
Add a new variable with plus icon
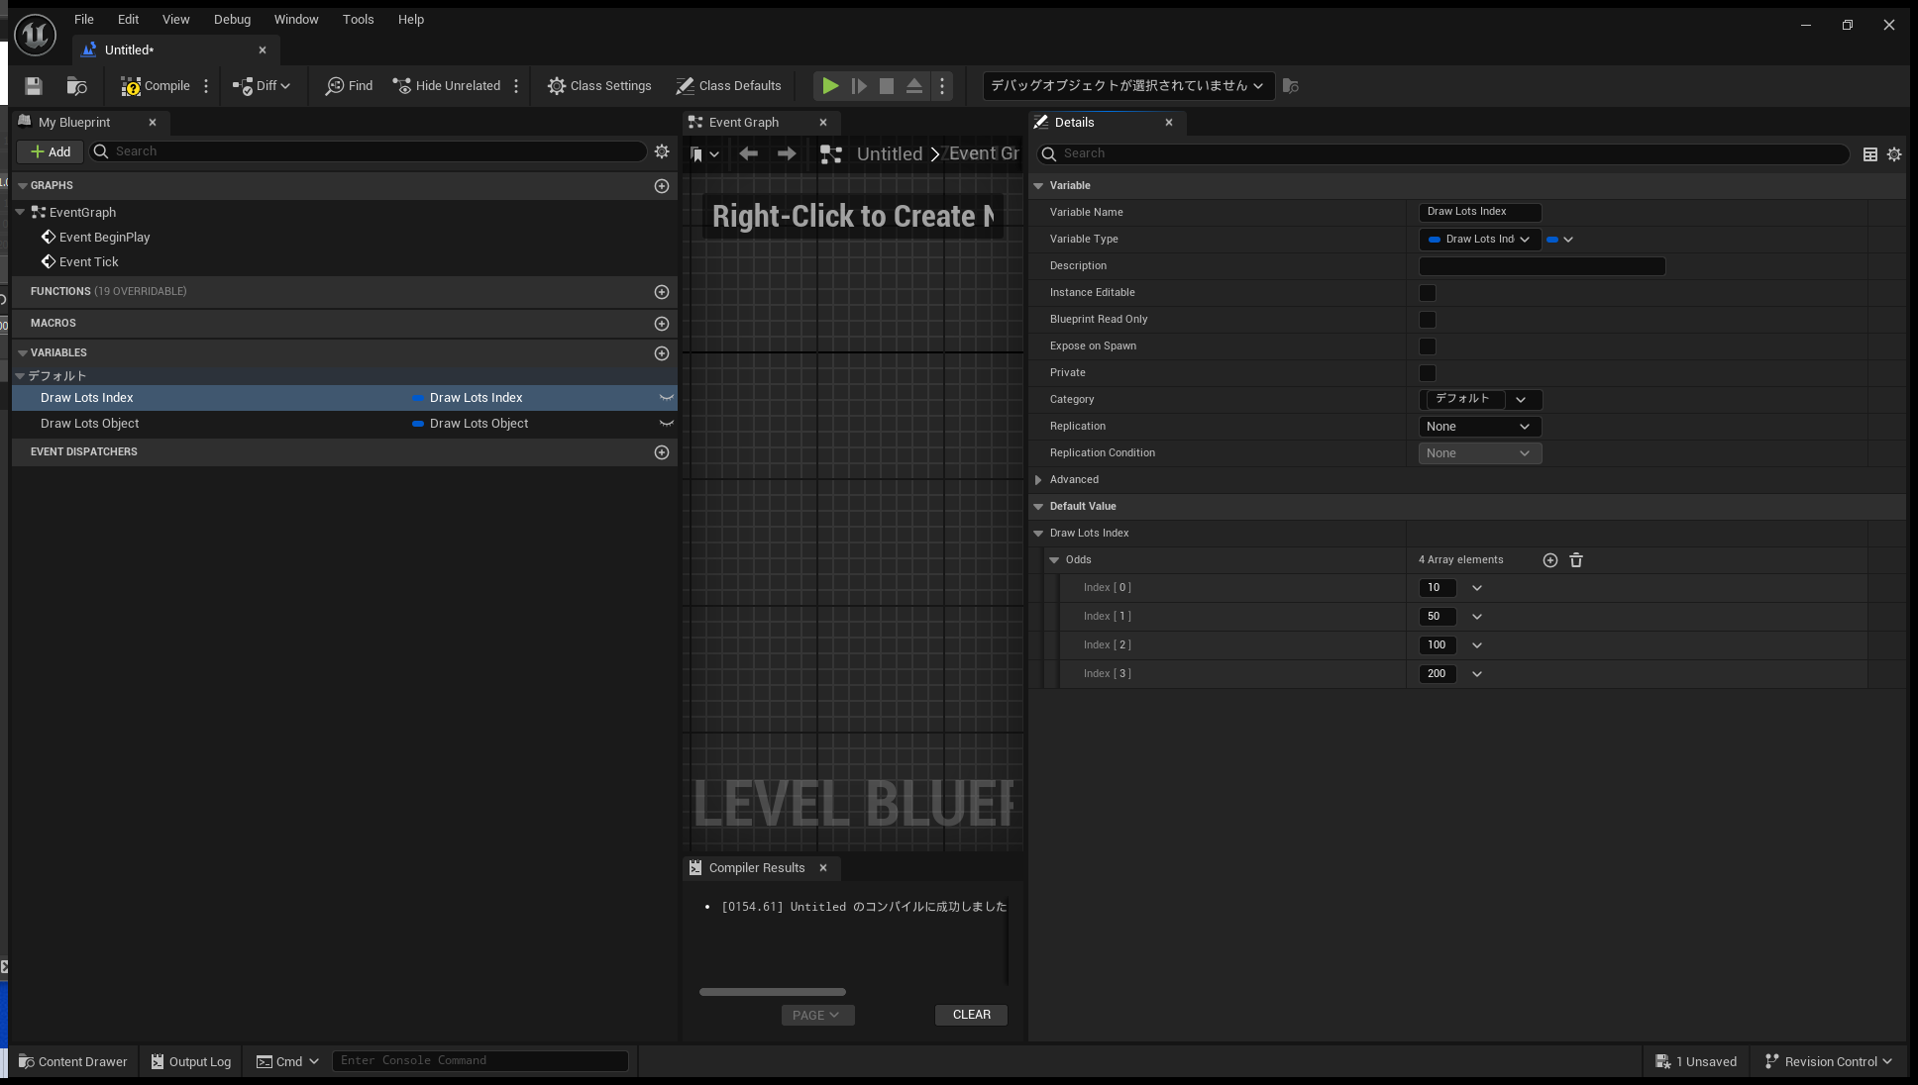662,353
